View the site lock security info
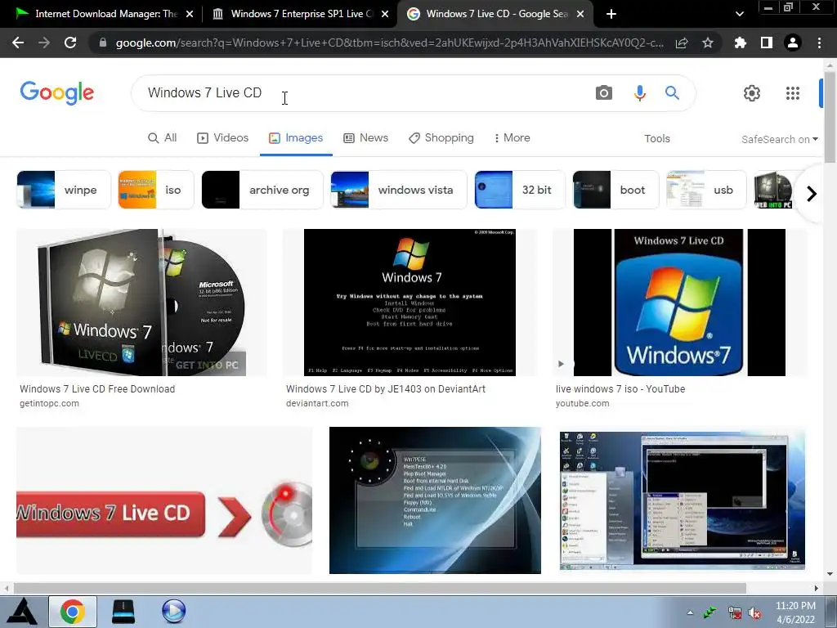 coord(103,43)
